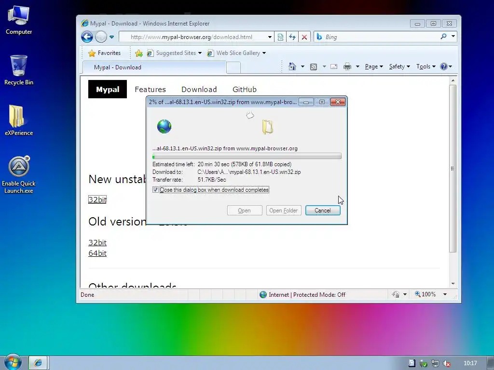Open the recent pages dropdown arrow
Viewport: 494px width, 370px height.
tap(111, 37)
